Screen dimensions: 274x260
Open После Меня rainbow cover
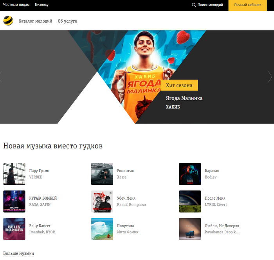[x=190, y=201]
